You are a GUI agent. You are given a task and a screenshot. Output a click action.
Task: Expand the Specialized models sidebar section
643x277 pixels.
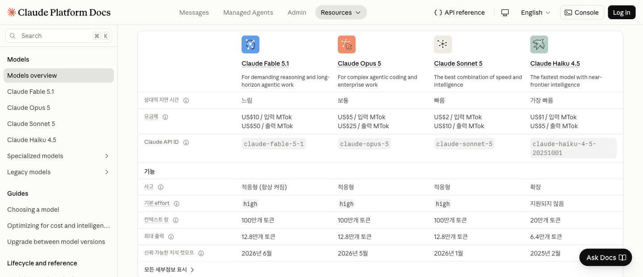coord(107,156)
